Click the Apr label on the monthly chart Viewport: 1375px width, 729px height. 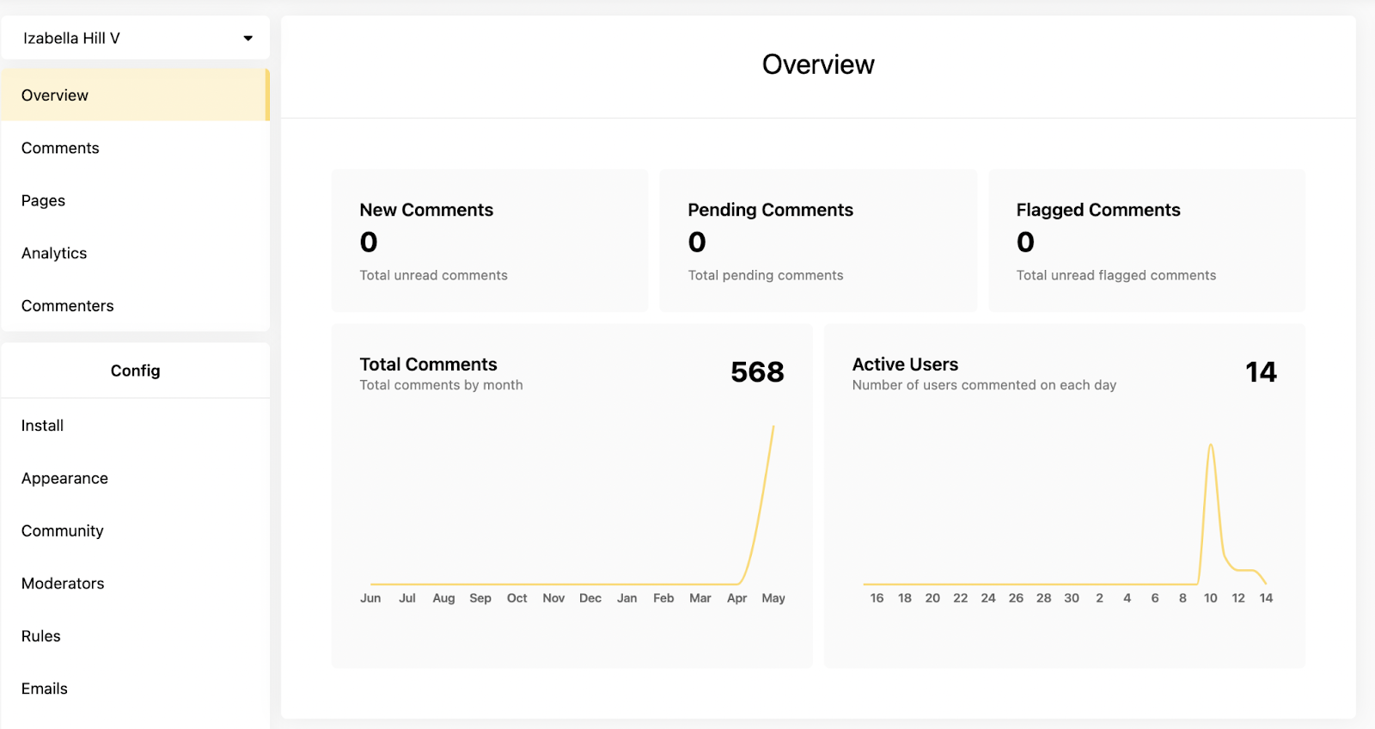pyautogui.click(x=736, y=598)
